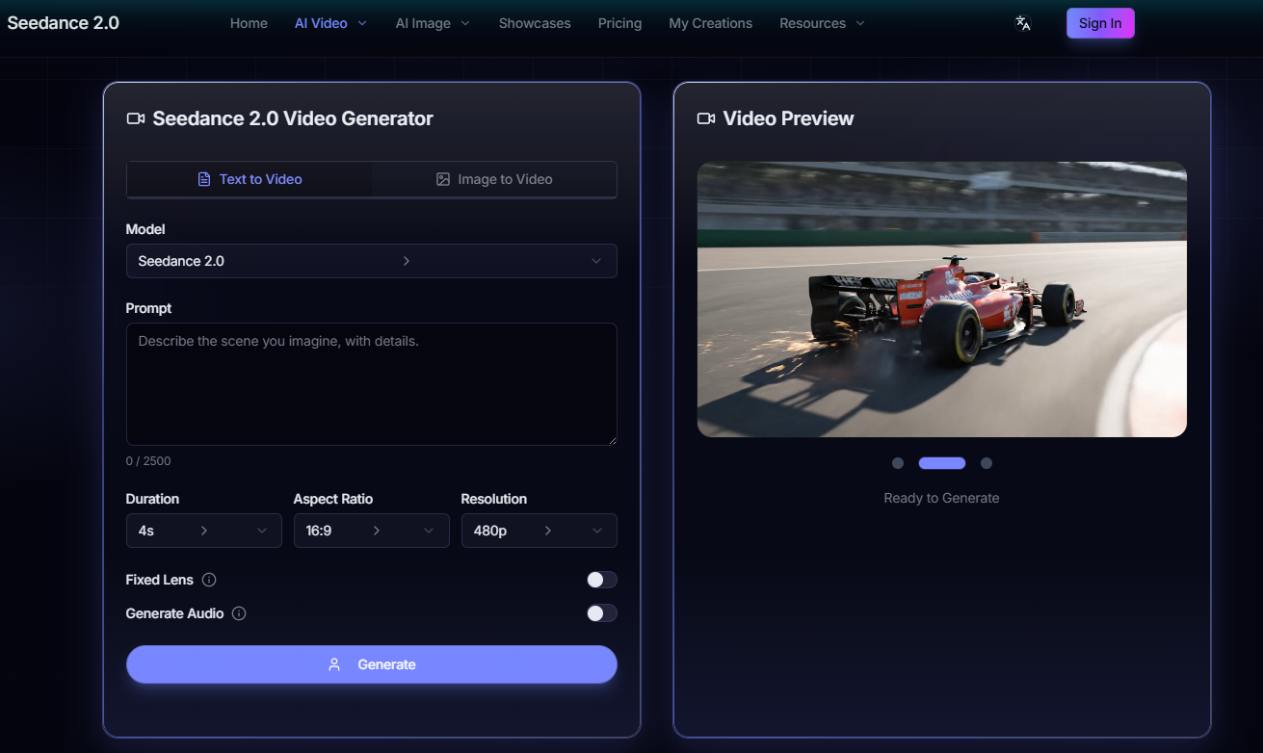Click the active carousel indicator below the preview
The width and height of the screenshot is (1263, 753).
click(941, 463)
